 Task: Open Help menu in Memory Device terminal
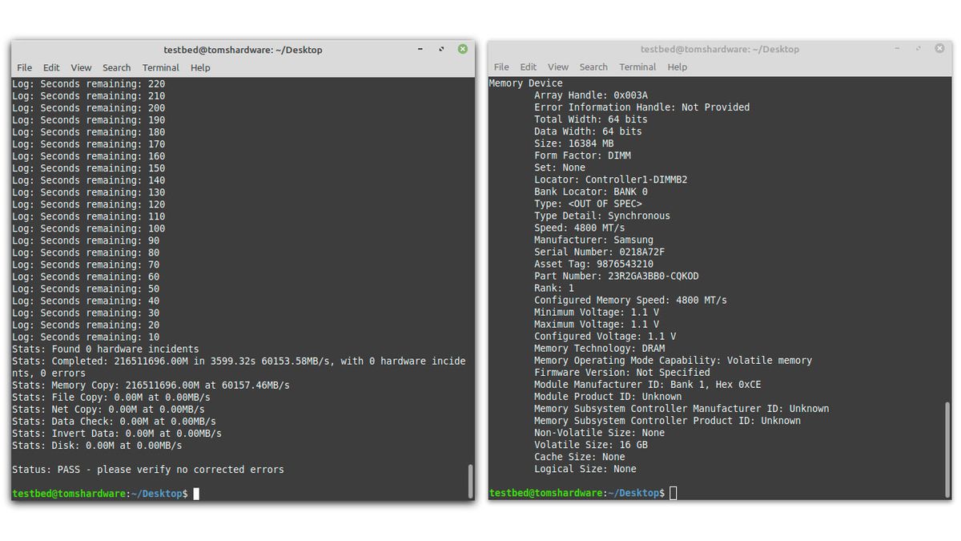point(678,67)
